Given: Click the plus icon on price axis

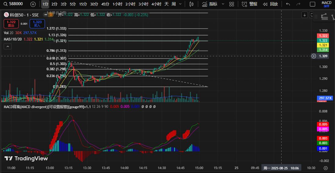Looking at the screenshot, I should coord(314,56).
